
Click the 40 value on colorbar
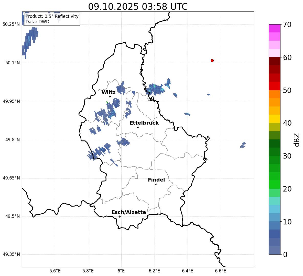pyautogui.click(x=287, y=123)
